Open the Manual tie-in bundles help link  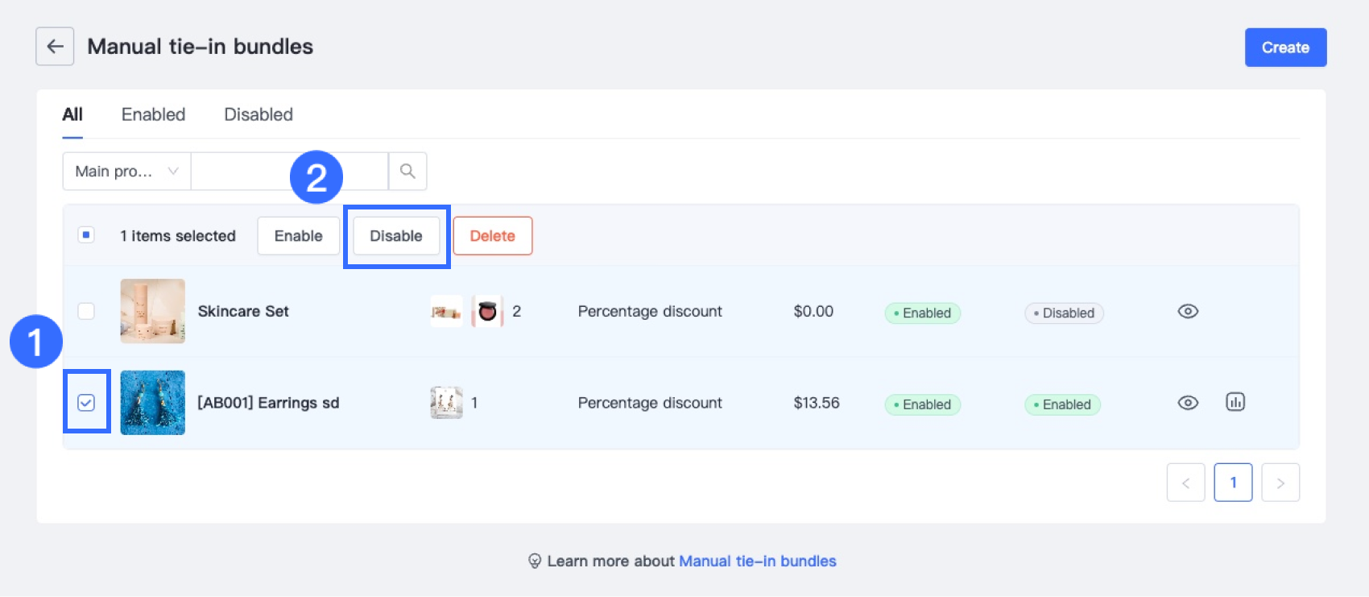757,561
